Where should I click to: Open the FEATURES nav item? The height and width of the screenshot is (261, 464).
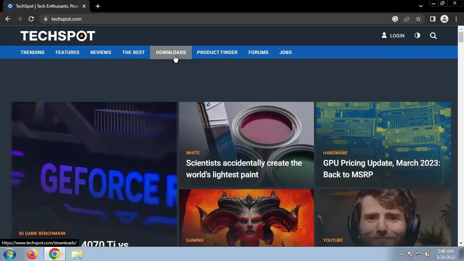pos(67,52)
